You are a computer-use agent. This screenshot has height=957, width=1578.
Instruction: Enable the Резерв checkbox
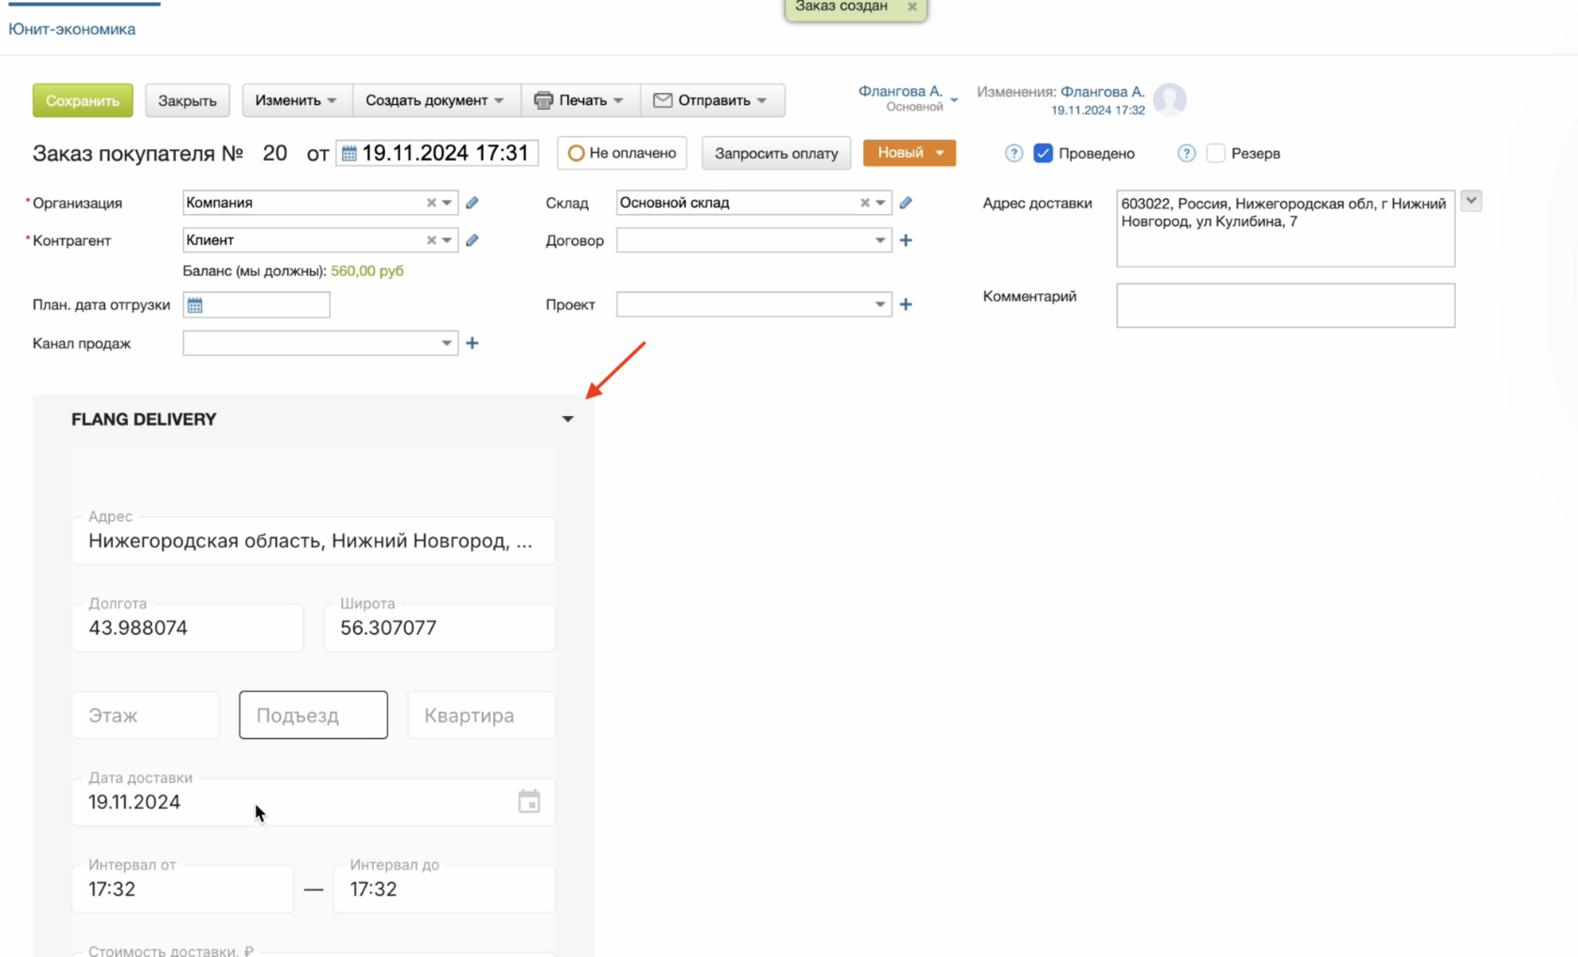pos(1215,153)
